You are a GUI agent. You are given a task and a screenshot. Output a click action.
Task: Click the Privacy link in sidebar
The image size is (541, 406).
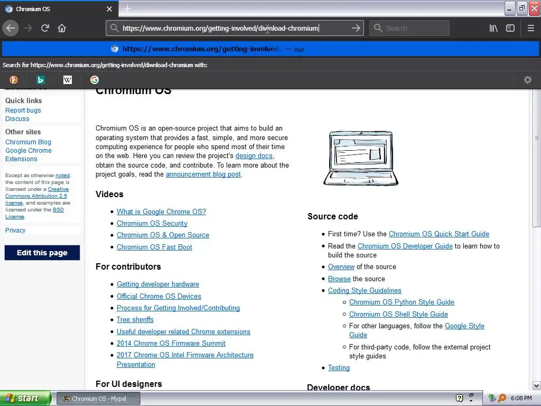15,230
